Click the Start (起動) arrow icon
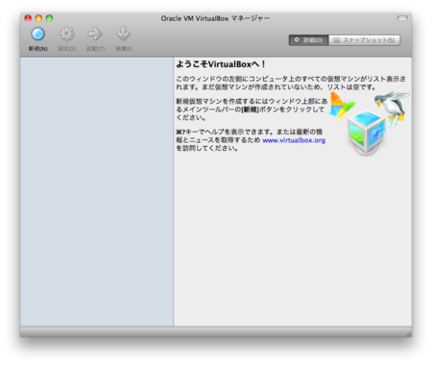Viewport: 432px width, 365px height. pos(95,35)
